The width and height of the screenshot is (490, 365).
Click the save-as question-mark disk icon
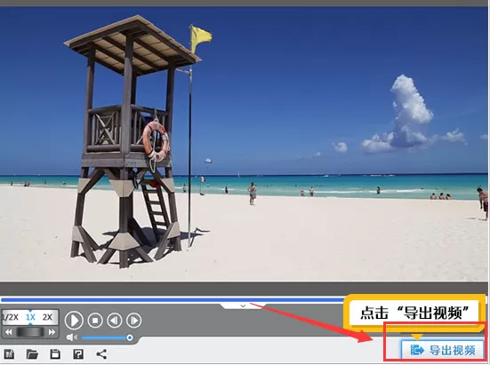pyautogui.click(x=78, y=354)
